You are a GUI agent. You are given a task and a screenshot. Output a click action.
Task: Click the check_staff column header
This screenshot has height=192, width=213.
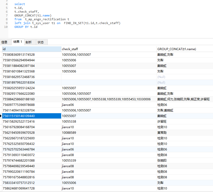tap(109, 49)
